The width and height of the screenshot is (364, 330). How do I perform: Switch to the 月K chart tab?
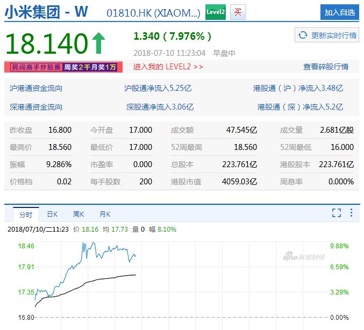[105, 214]
